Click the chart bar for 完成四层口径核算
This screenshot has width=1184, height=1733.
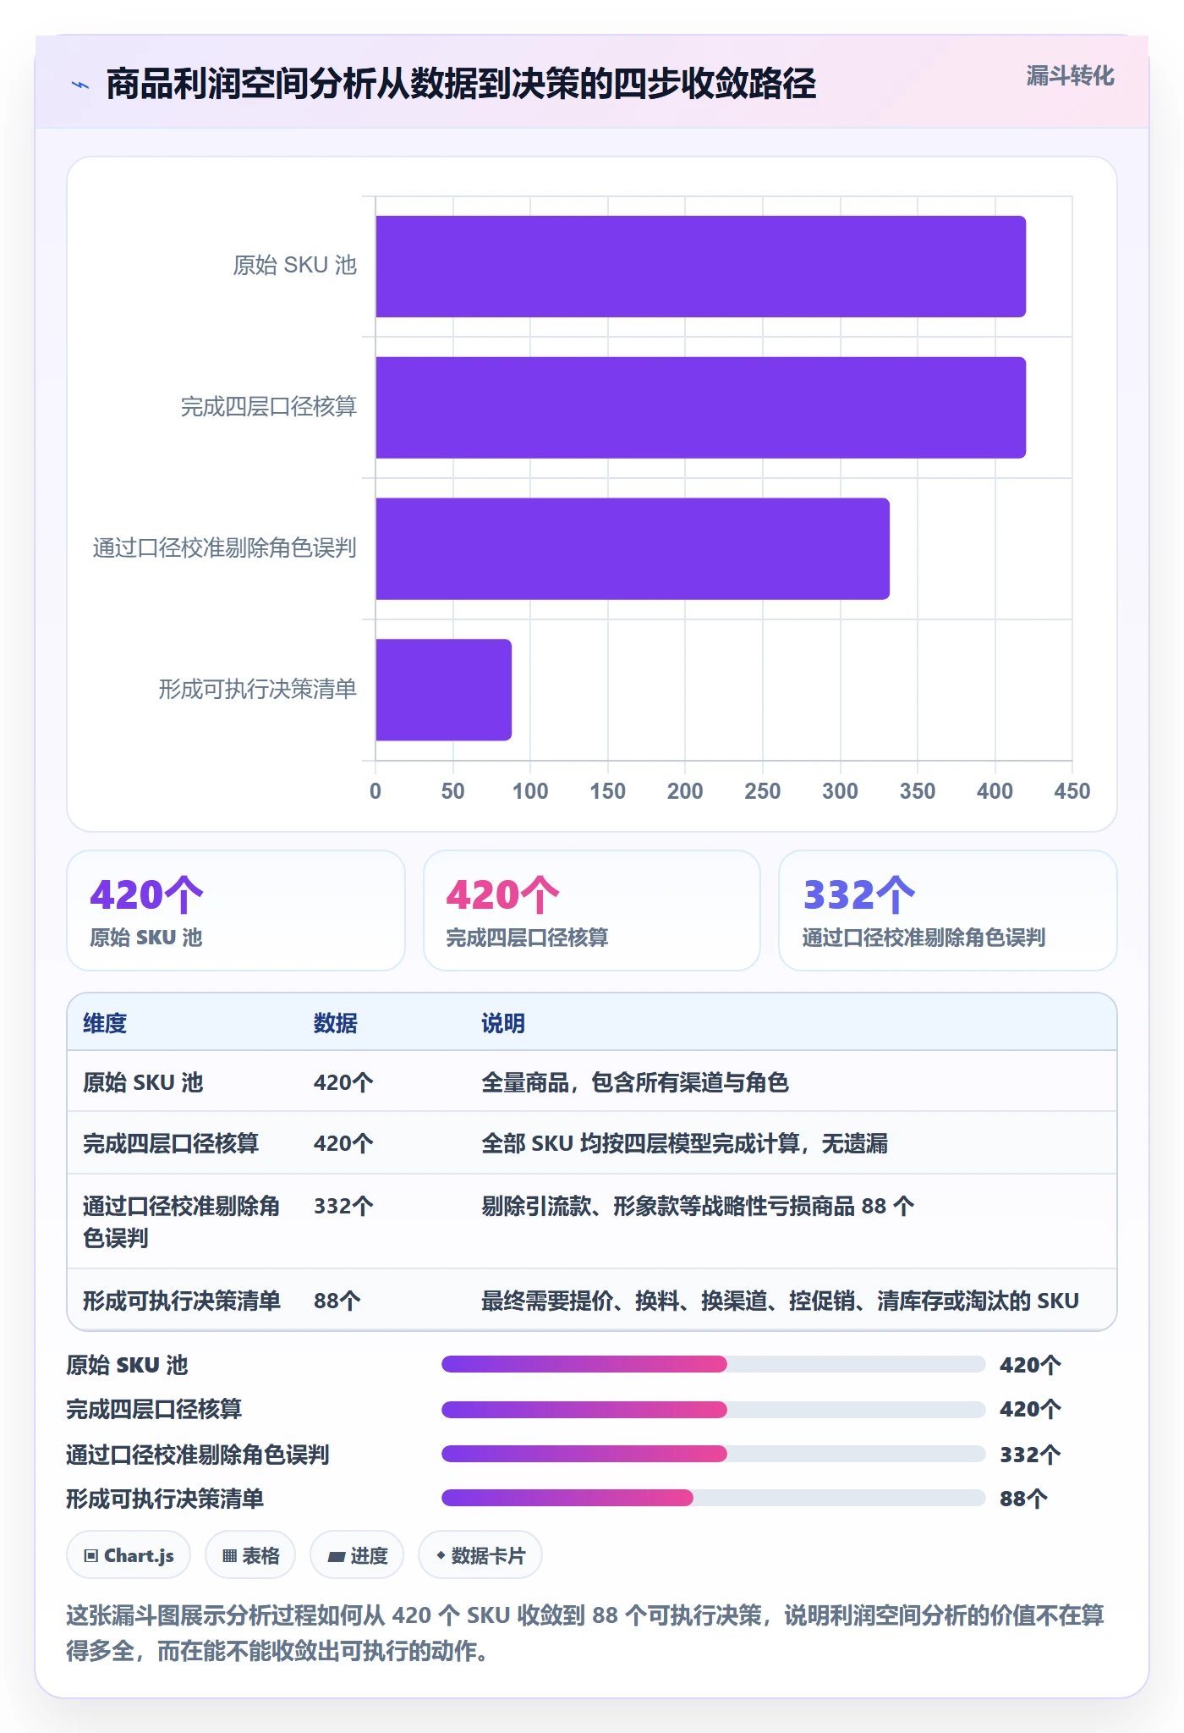pos(700,408)
